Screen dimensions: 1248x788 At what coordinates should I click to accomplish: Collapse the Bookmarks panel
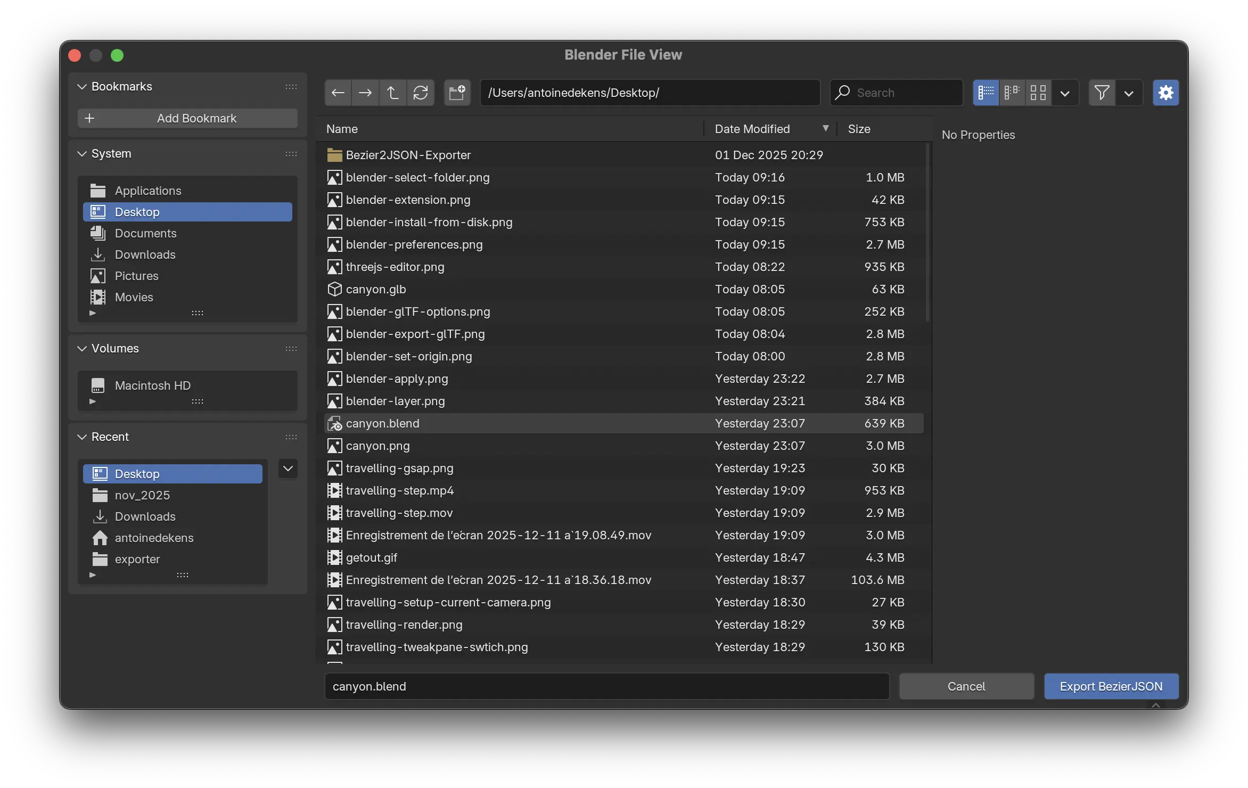(x=82, y=86)
